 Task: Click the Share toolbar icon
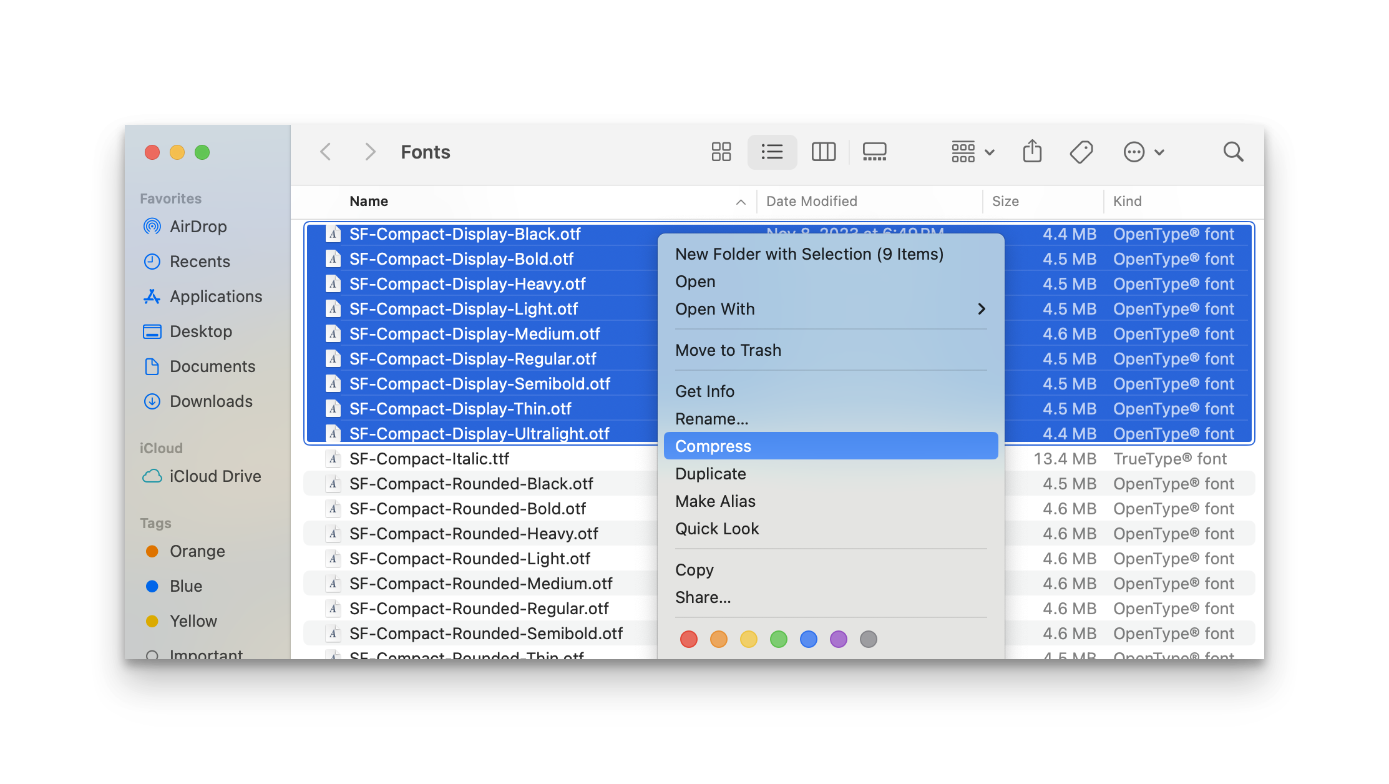(x=1032, y=152)
